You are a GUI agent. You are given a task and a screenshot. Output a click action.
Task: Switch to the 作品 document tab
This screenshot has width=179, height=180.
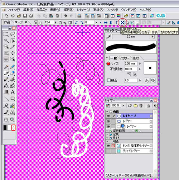tap(7, 22)
